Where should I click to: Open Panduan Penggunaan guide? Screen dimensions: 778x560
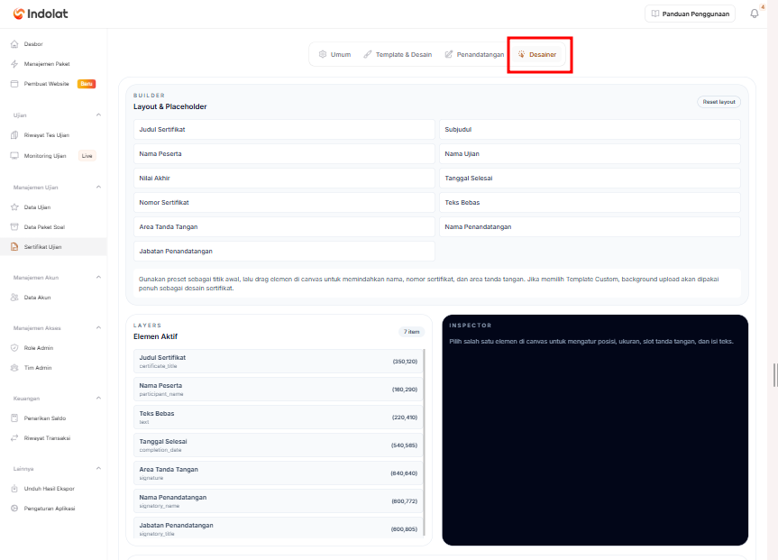coord(691,14)
